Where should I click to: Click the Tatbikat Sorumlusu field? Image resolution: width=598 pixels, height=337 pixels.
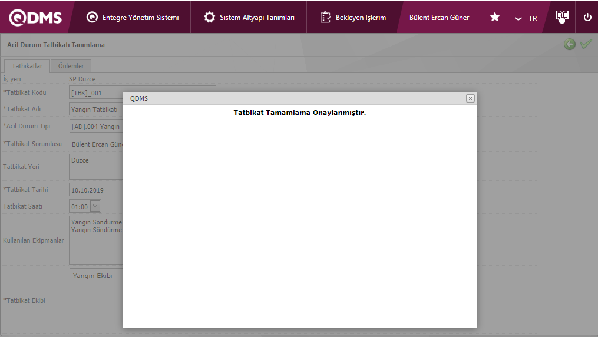[96, 144]
